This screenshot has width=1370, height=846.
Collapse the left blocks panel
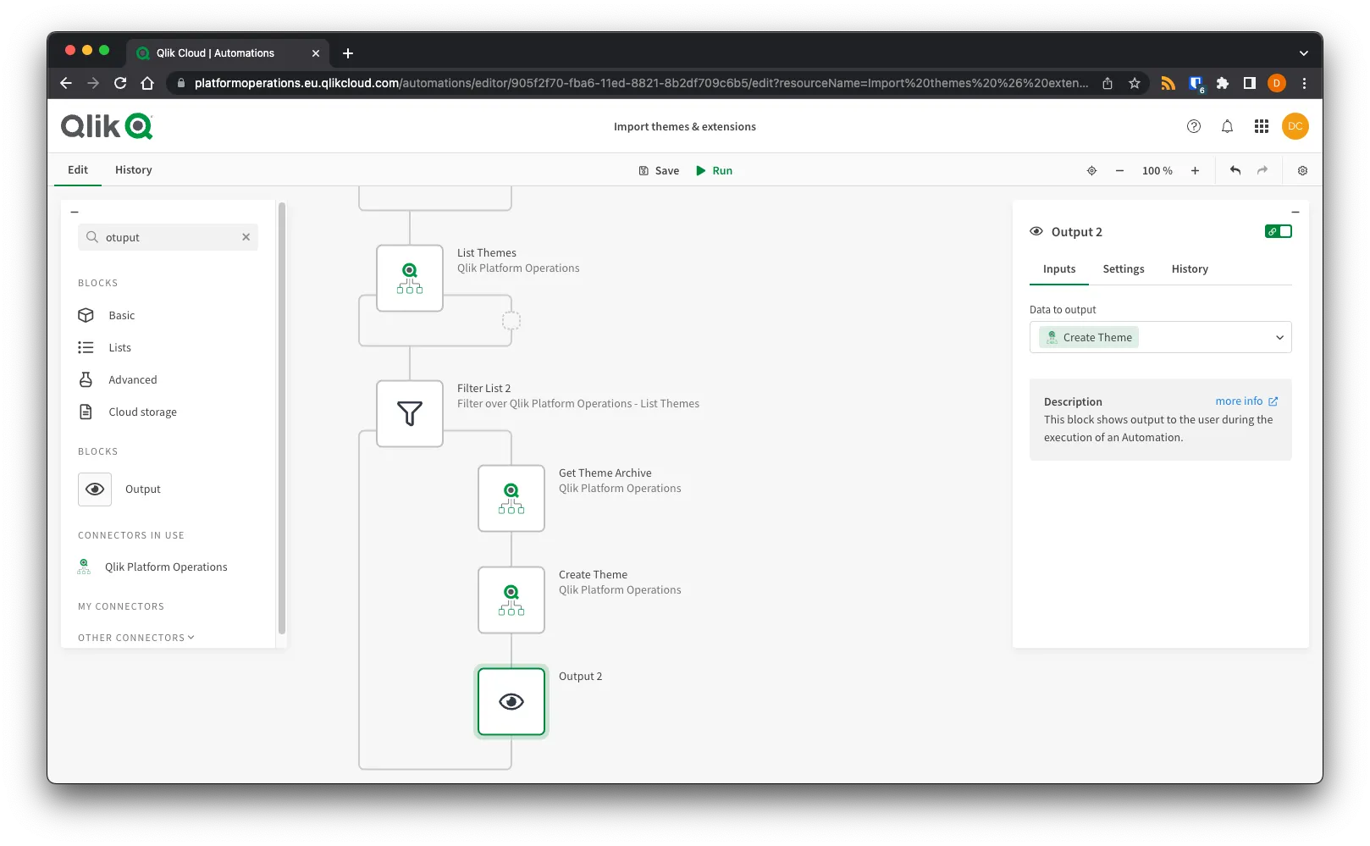[75, 212]
